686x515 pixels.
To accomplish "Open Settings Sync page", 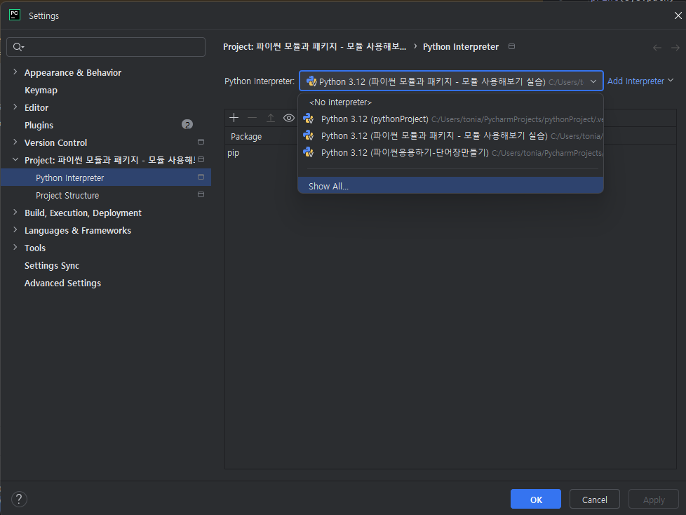I will 52,266.
